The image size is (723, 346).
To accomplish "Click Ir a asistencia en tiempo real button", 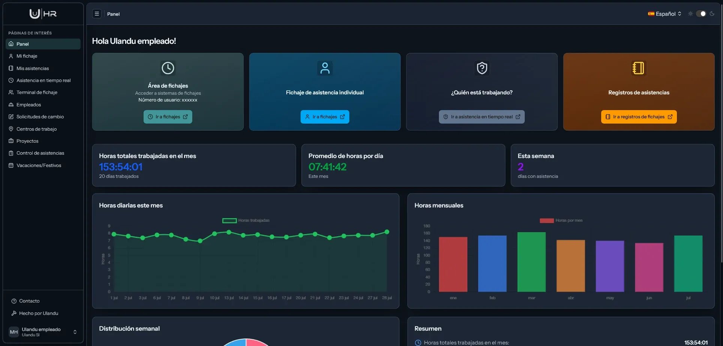I will pyautogui.click(x=482, y=117).
